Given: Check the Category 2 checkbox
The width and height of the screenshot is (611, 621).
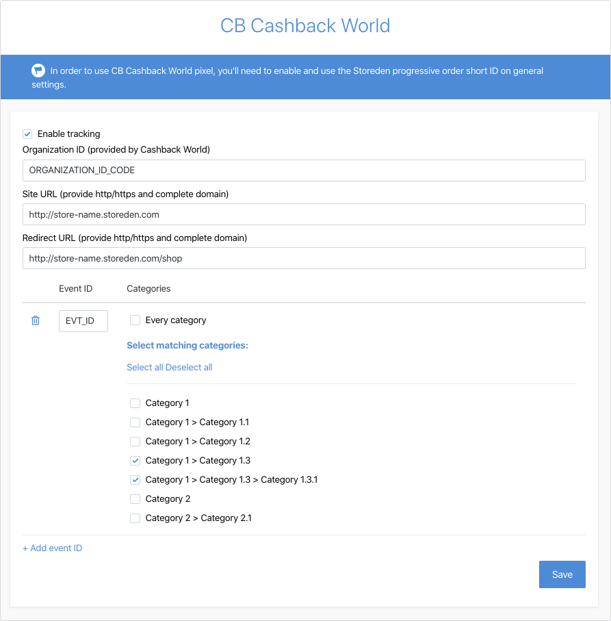Looking at the screenshot, I should pyautogui.click(x=135, y=498).
